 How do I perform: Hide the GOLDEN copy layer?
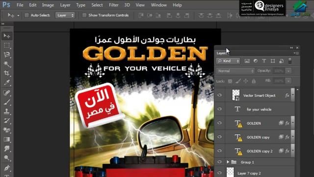220,137
